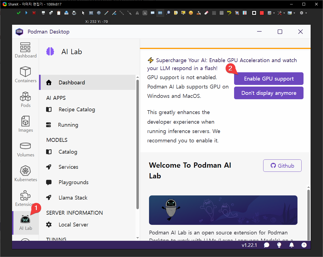This screenshot has height=257, width=323.
Task: Open Local Server under Server Information
Action: tap(73, 225)
